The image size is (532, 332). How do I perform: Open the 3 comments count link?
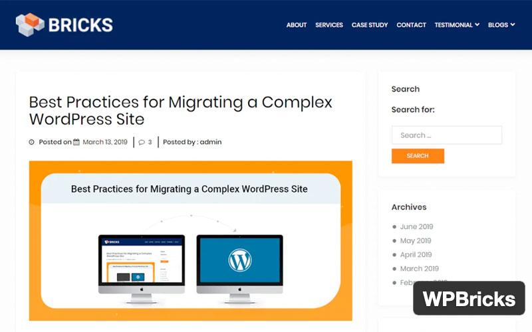pos(150,142)
